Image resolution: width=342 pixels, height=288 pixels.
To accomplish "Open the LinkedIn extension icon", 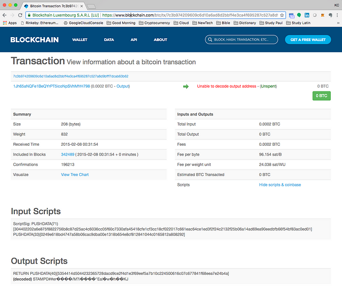I will click(307, 15).
